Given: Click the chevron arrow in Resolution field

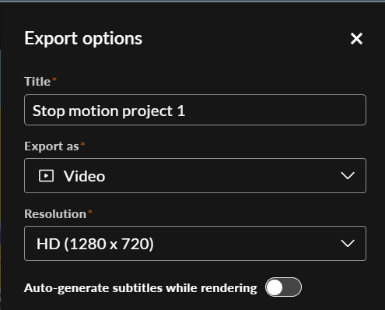Looking at the screenshot, I should click(x=348, y=243).
